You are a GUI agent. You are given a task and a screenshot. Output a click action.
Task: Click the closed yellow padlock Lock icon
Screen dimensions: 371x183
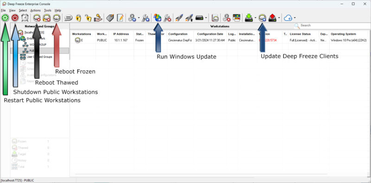click(78, 18)
